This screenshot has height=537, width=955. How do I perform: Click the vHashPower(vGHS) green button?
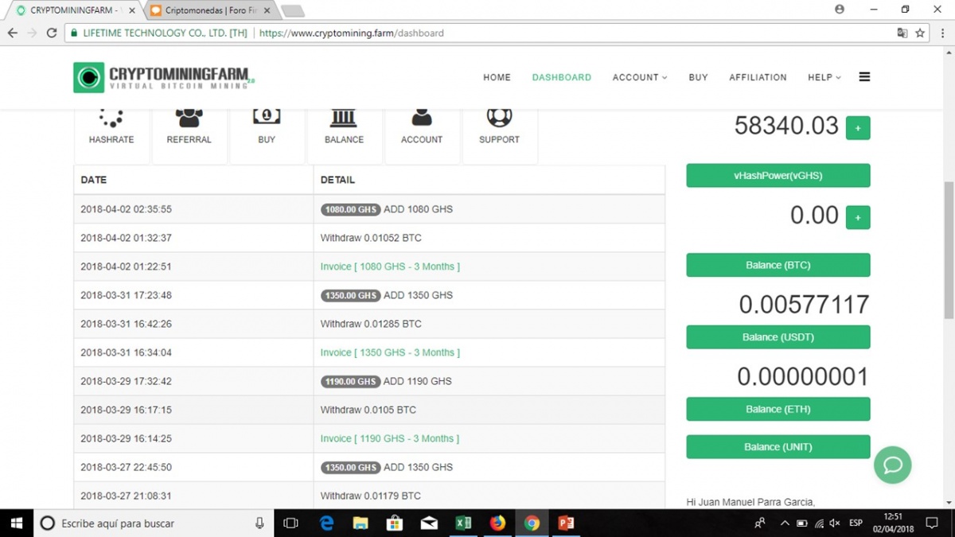[778, 176]
